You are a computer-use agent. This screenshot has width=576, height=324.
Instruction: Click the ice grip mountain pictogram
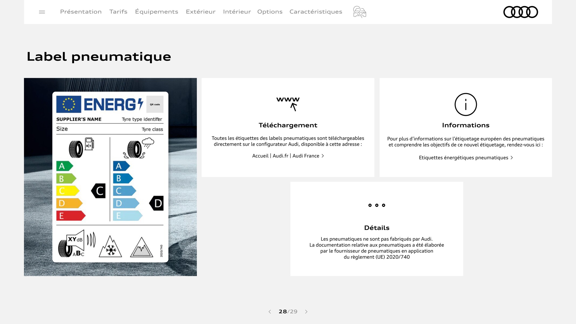point(142,247)
